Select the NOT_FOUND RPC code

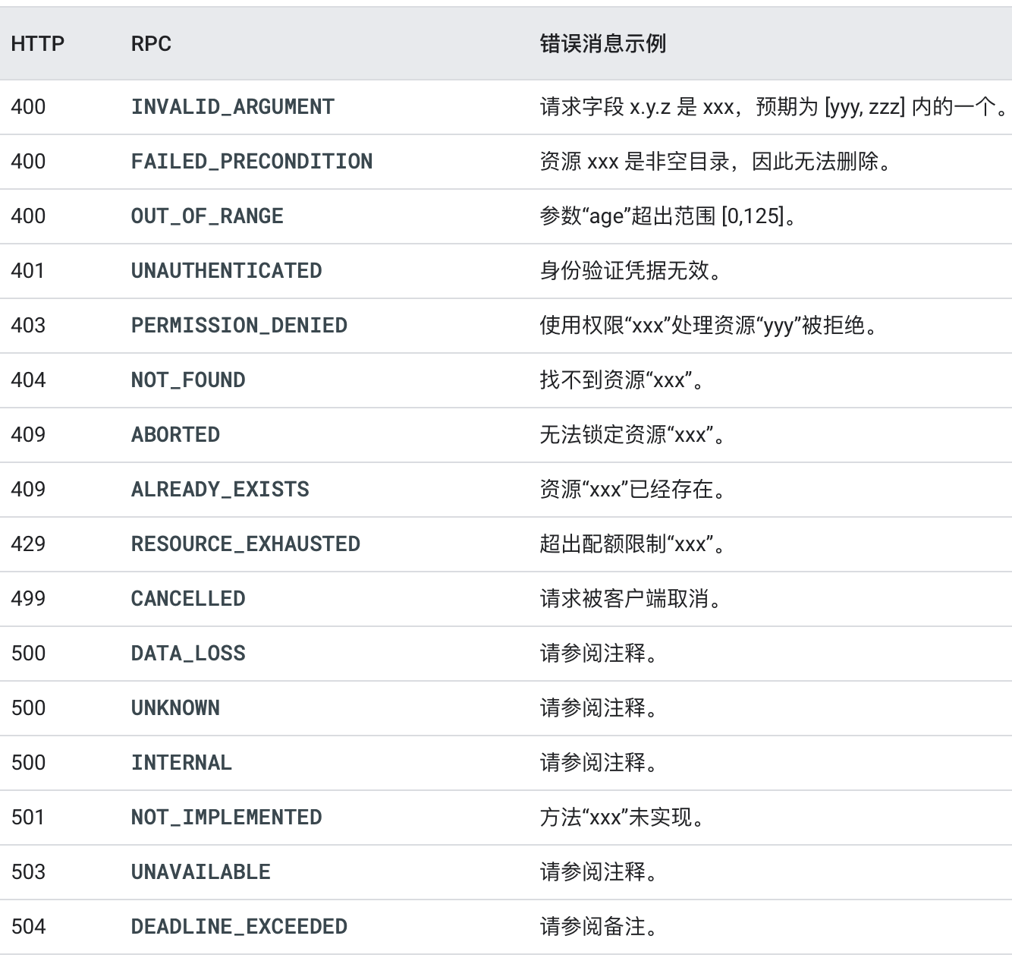[188, 380]
